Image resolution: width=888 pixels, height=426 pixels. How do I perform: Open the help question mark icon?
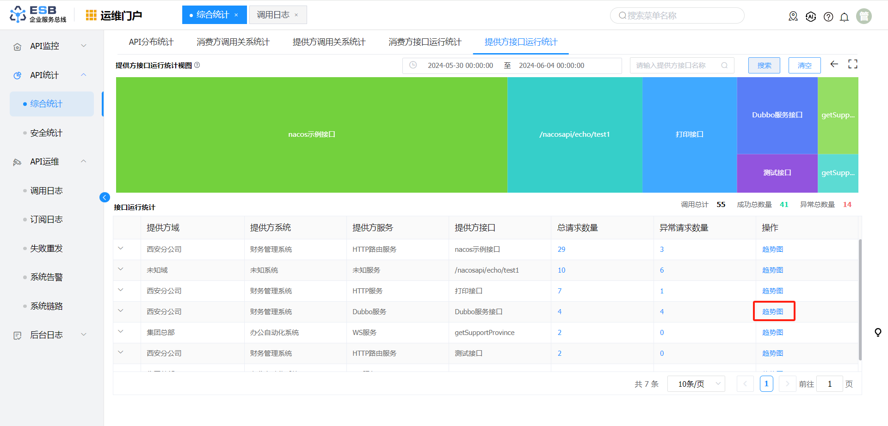(828, 17)
